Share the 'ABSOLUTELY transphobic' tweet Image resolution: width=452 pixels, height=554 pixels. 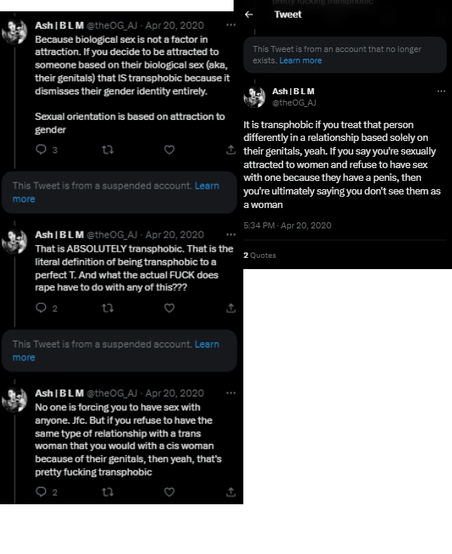click(231, 308)
